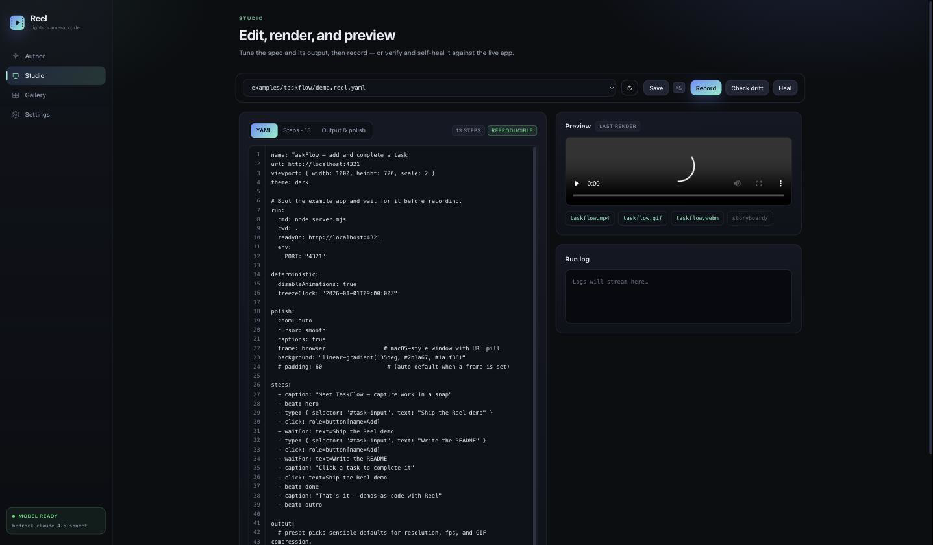Click the caption "Meet TaskFlow — capture work in a snap"
Image resolution: width=933 pixels, height=545 pixels.
coord(365,394)
